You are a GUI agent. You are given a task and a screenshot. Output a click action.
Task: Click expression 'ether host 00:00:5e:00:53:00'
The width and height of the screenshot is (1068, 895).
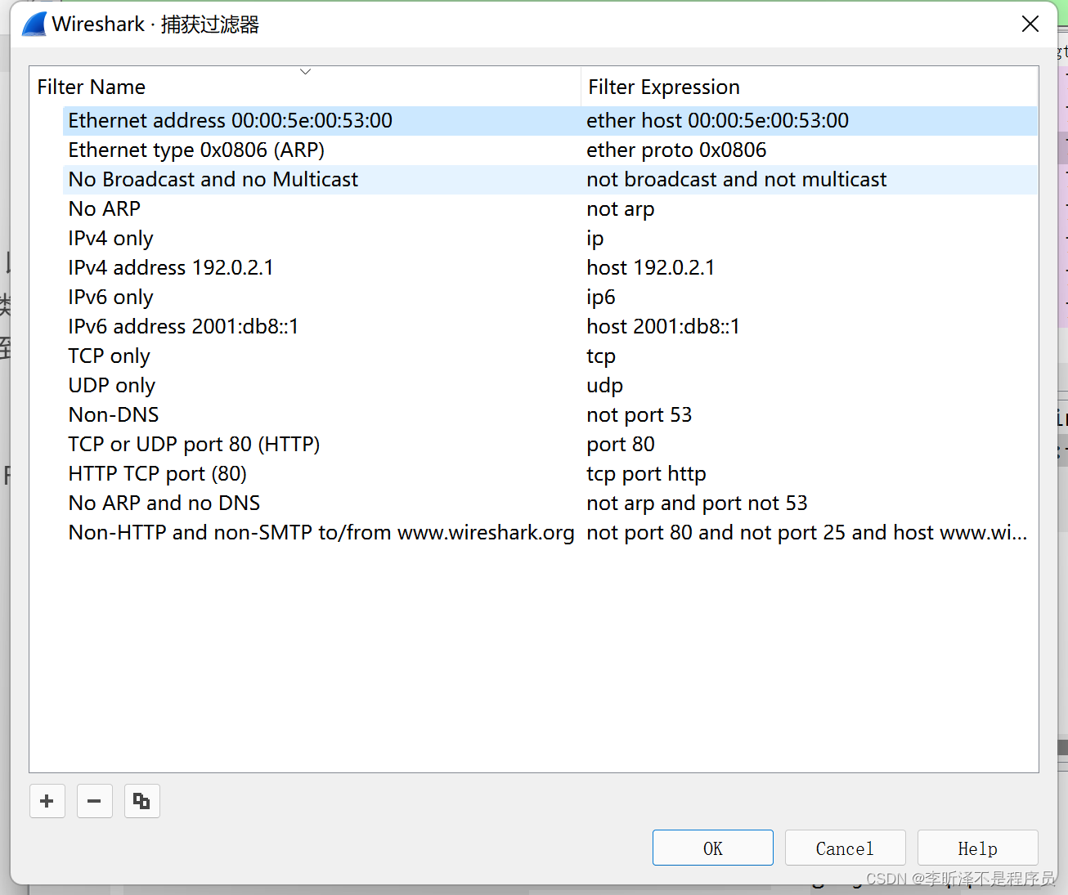tap(718, 121)
